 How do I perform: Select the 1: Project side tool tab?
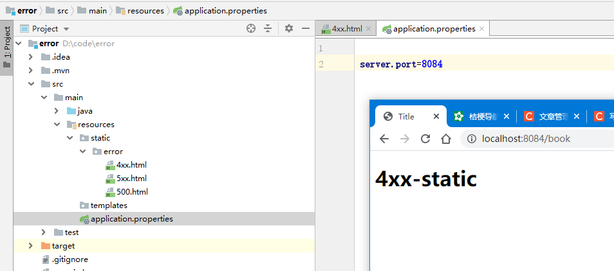point(6,48)
